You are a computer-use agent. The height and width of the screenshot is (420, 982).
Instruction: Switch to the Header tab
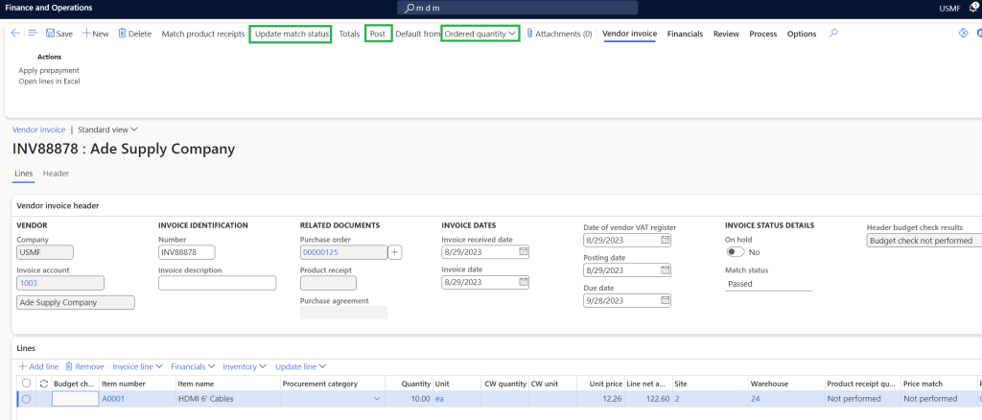56,174
